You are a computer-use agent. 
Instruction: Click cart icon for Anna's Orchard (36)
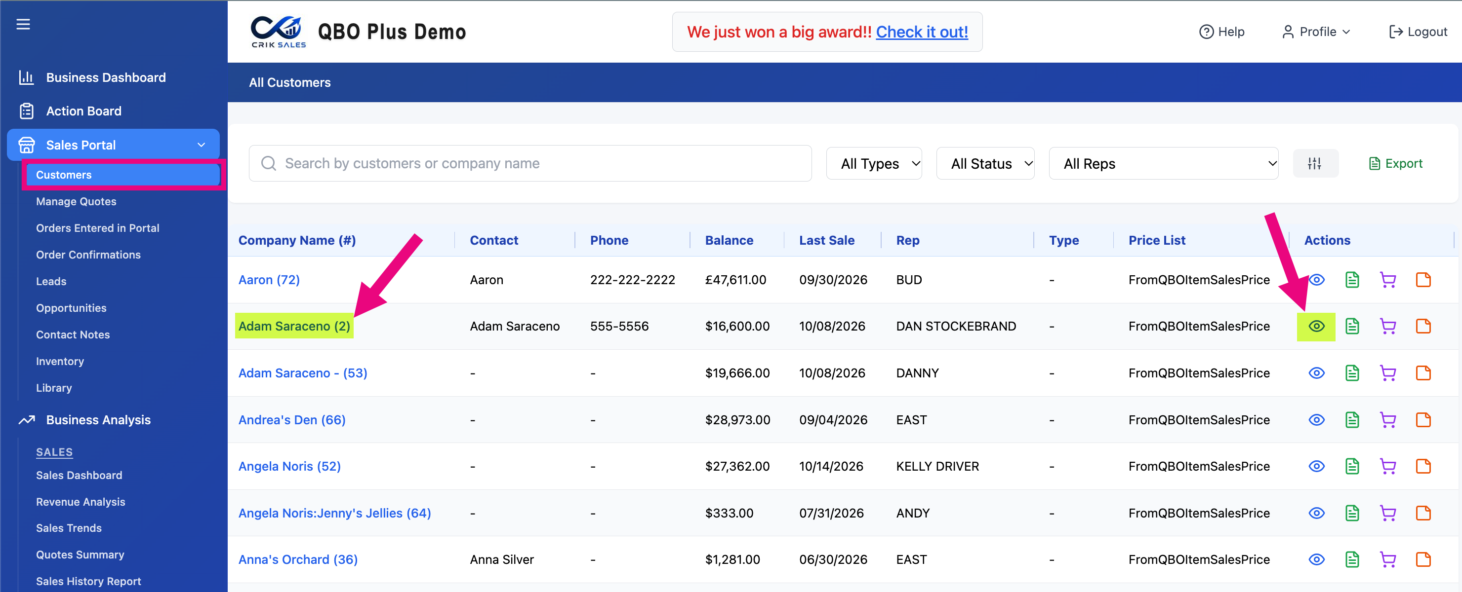click(1387, 559)
